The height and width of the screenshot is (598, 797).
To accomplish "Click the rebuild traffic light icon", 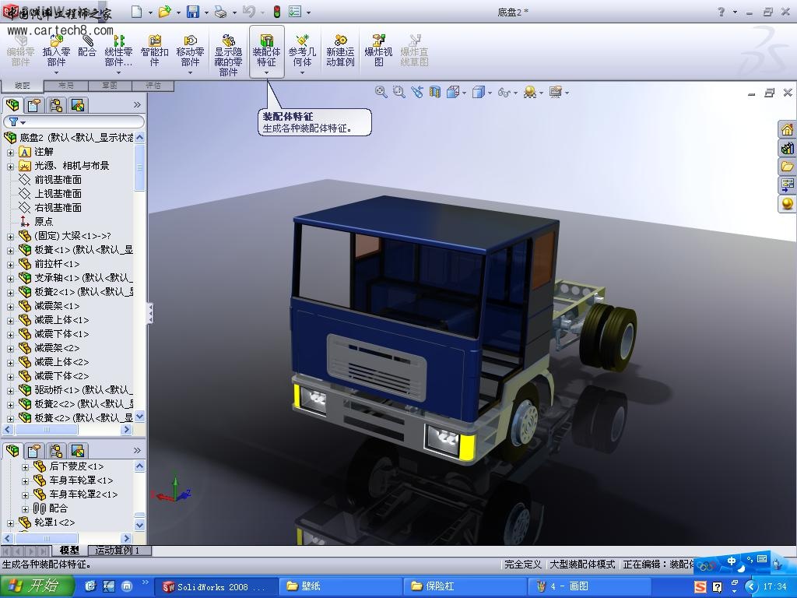I will pyautogui.click(x=276, y=12).
